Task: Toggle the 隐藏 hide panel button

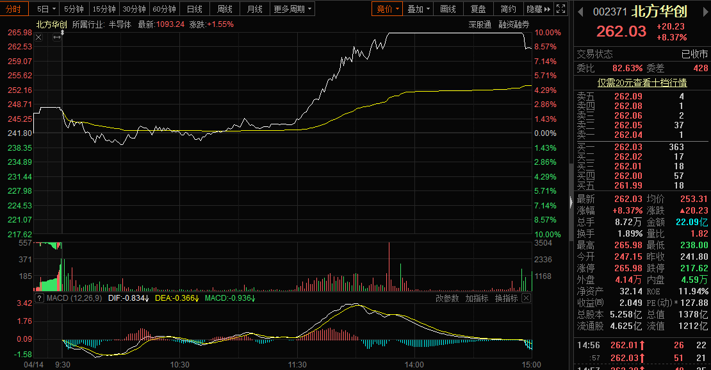Action: coord(539,9)
